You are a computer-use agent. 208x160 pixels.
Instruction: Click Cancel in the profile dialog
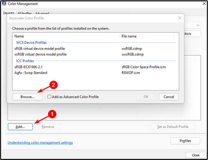(169, 97)
